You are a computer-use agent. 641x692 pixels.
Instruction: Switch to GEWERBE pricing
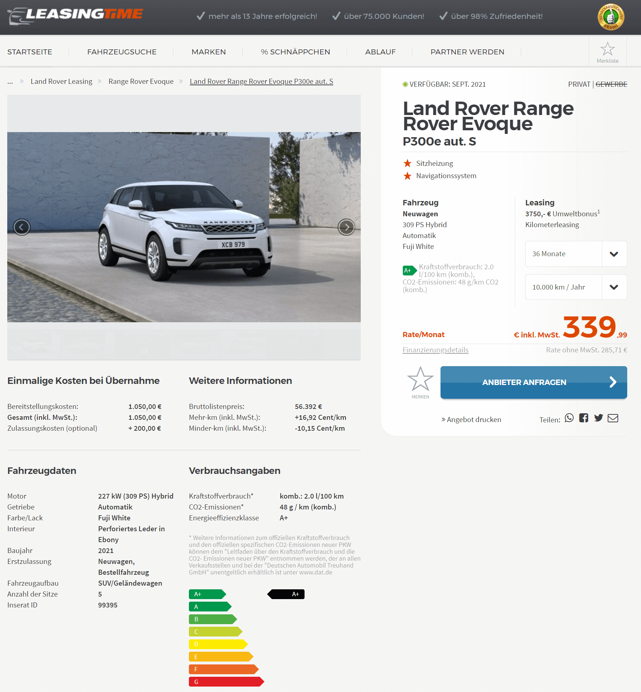611,84
